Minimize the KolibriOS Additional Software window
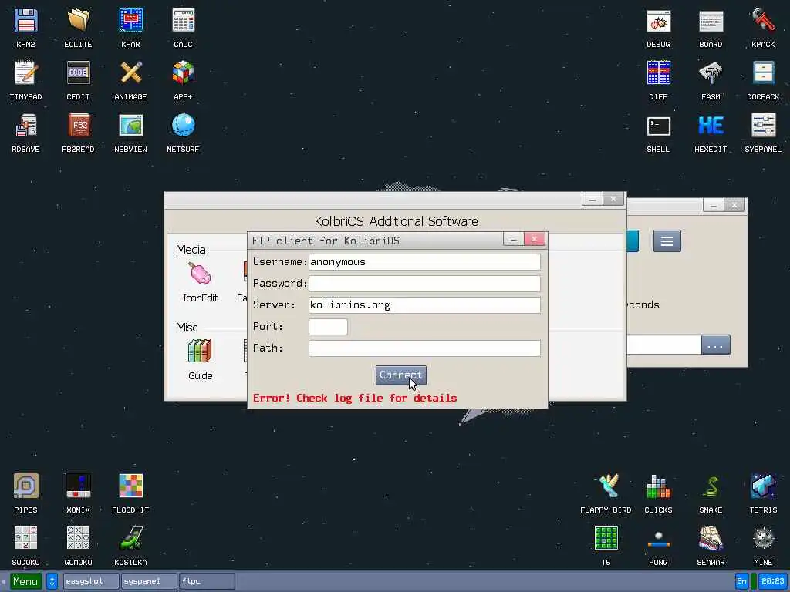This screenshot has width=790, height=592. [x=592, y=200]
